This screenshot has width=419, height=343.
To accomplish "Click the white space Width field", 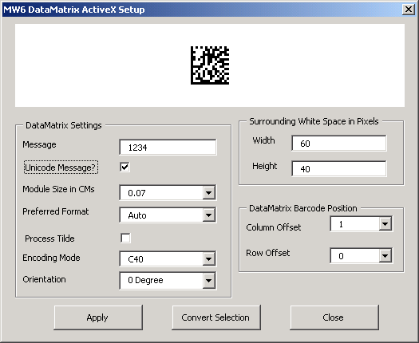I will (339, 144).
